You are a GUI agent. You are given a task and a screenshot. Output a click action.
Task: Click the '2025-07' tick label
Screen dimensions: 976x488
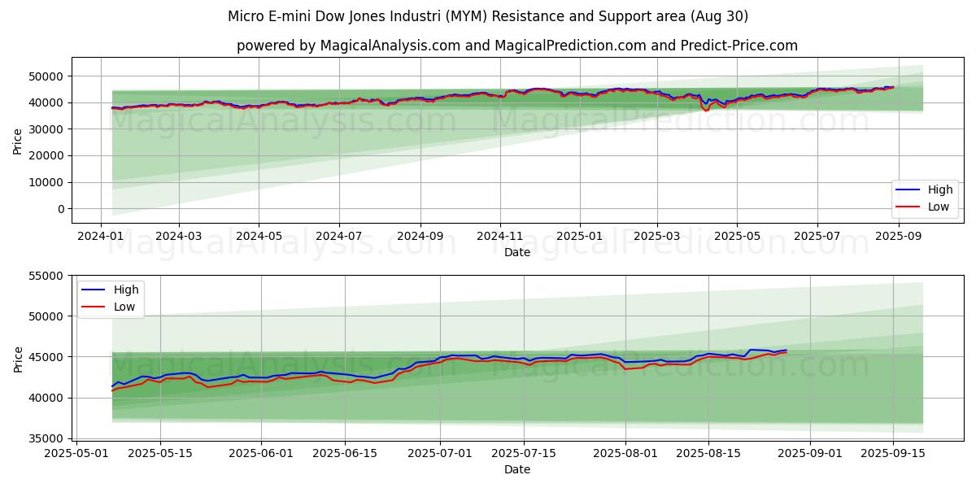tap(817, 236)
